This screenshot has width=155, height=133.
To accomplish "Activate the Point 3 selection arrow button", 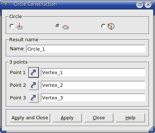I will point(33,98).
